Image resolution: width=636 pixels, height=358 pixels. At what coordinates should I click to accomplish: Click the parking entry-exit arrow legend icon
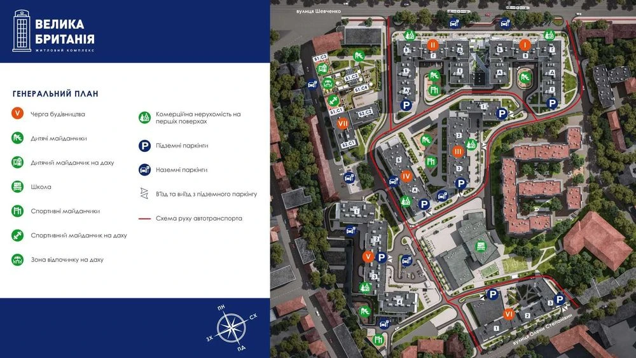click(144, 193)
